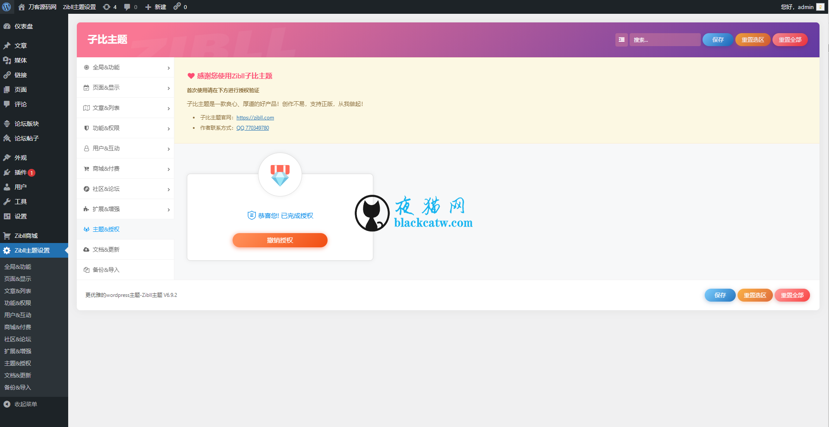Screen dimensions: 829x427
Task: Click the 媒体 media icon in sidebar
Action: (7, 60)
